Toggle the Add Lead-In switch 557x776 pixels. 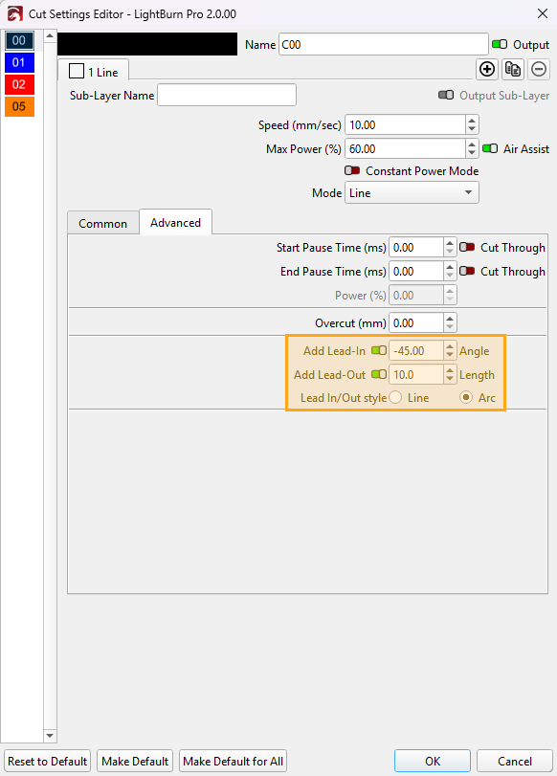(x=379, y=350)
